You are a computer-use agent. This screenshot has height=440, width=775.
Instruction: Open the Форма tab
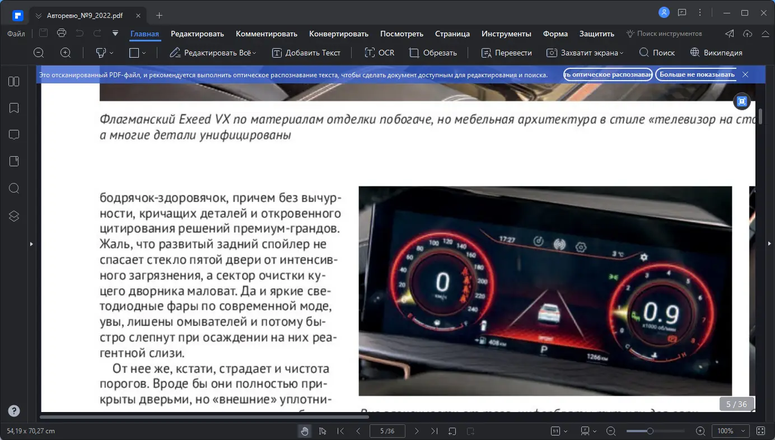[x=555, y=34]
